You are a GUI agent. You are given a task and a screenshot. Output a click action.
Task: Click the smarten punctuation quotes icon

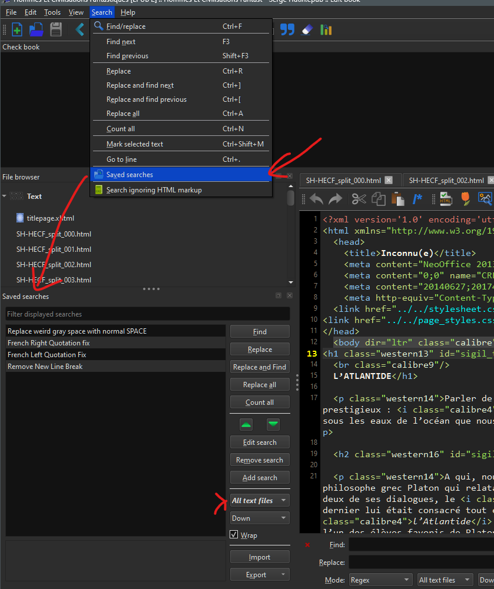[x=287, y=29]
